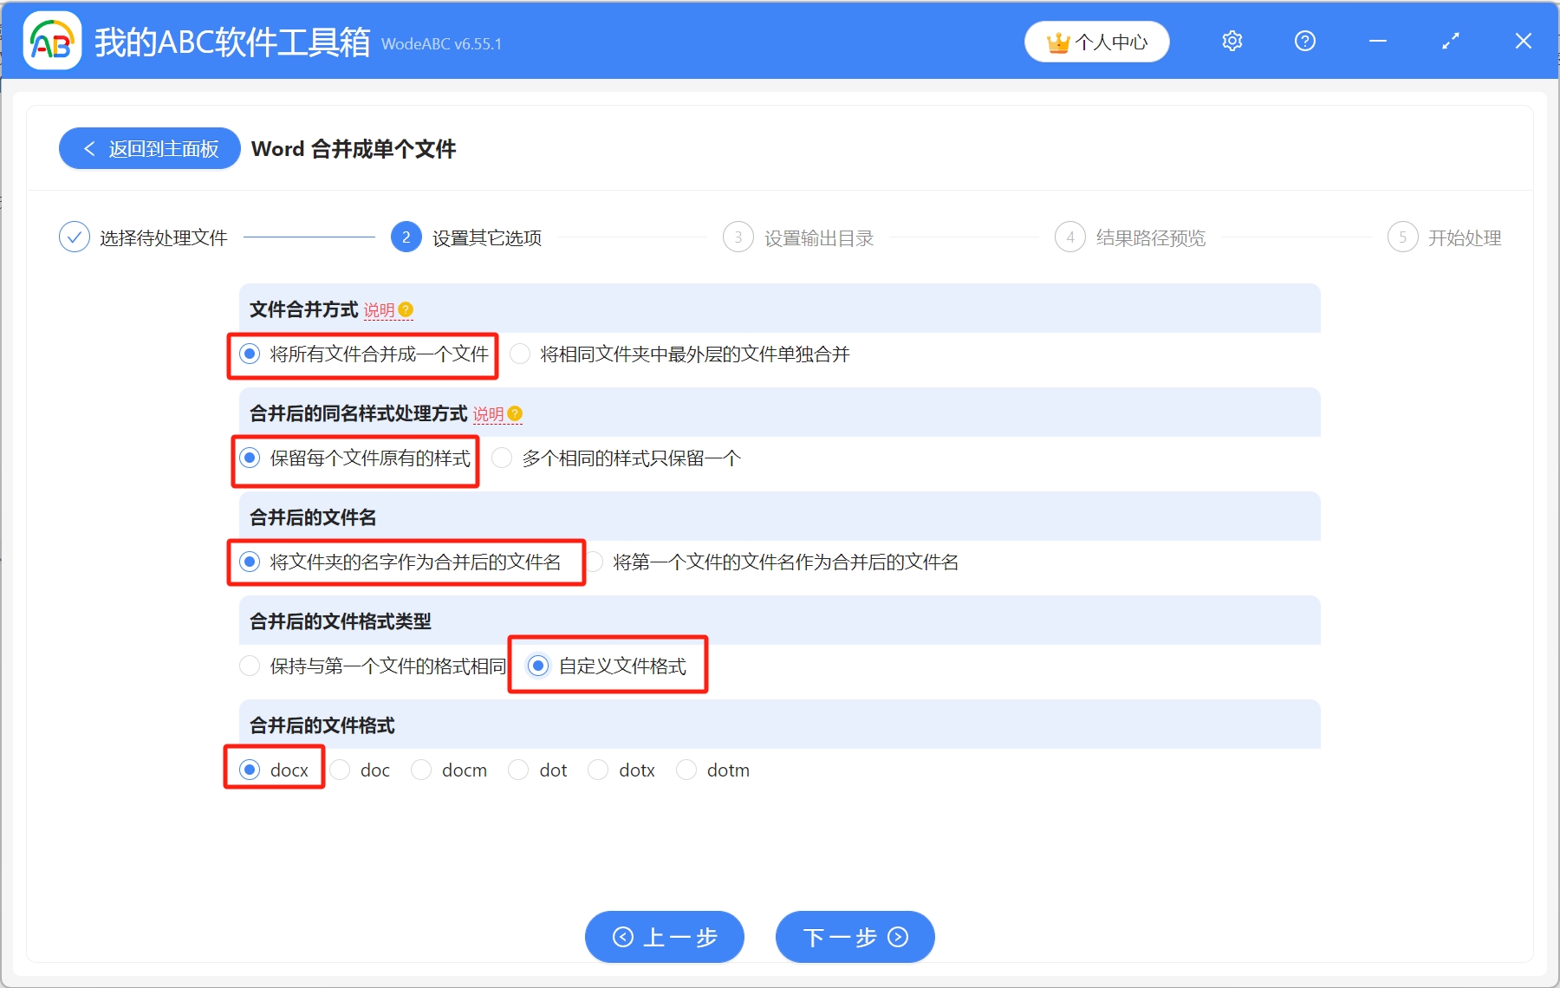Choose the dotx file format

click(x=598, y=770)
